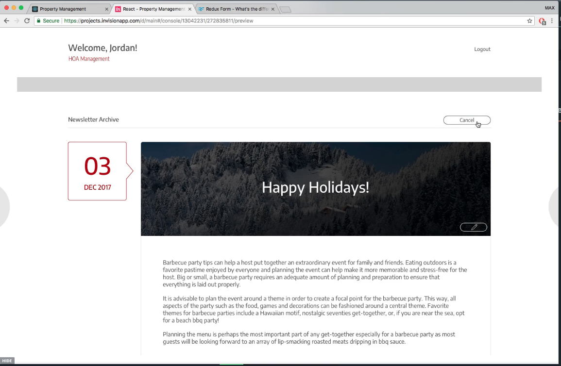Switch to the Redux Form tab
The image size is (561, 366).
[236, 9]
